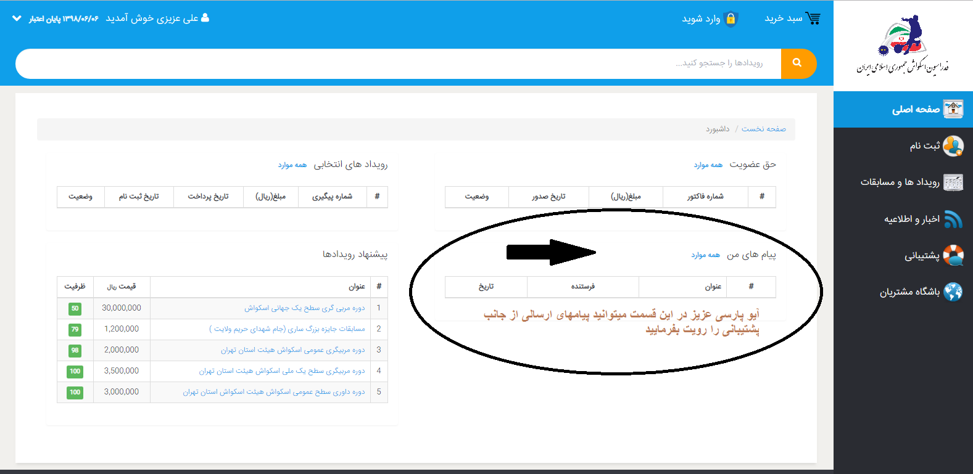Click همه موارد link beside پیام های من

coord(705,255)
